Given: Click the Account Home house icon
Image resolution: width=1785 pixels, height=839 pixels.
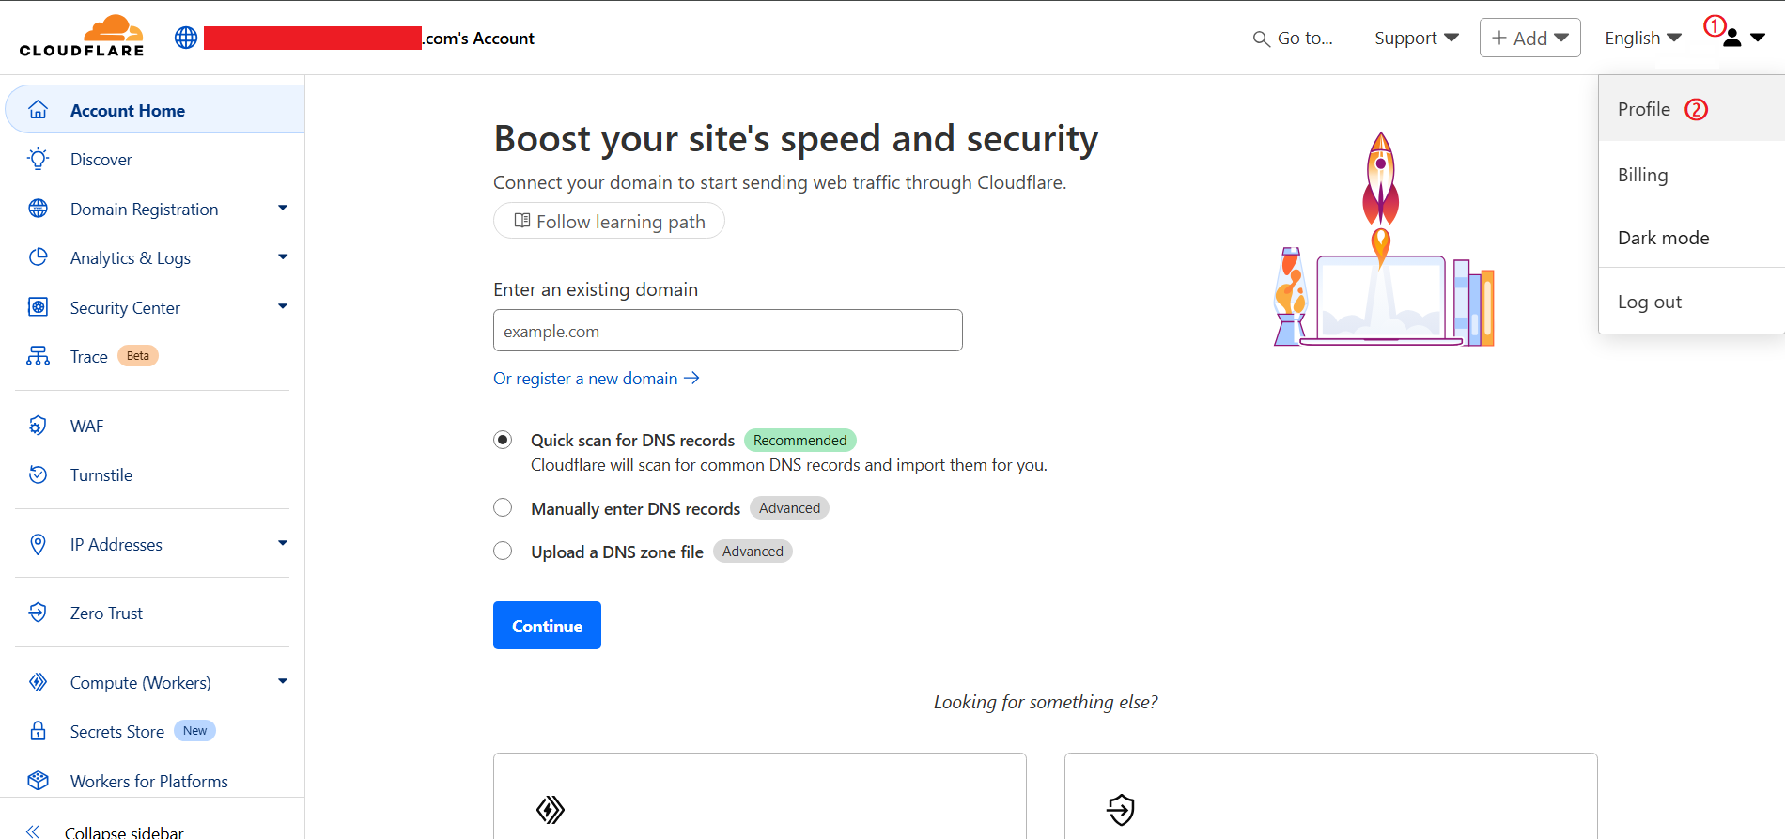Looking at the screenshot, I should tap(39, 110).
